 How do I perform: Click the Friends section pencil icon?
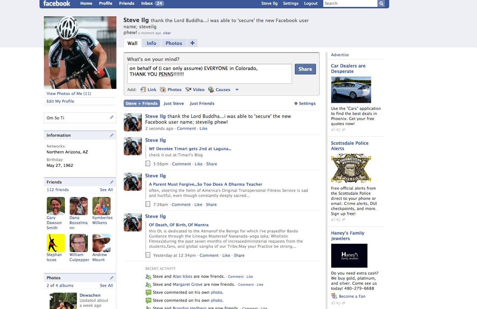111,182
